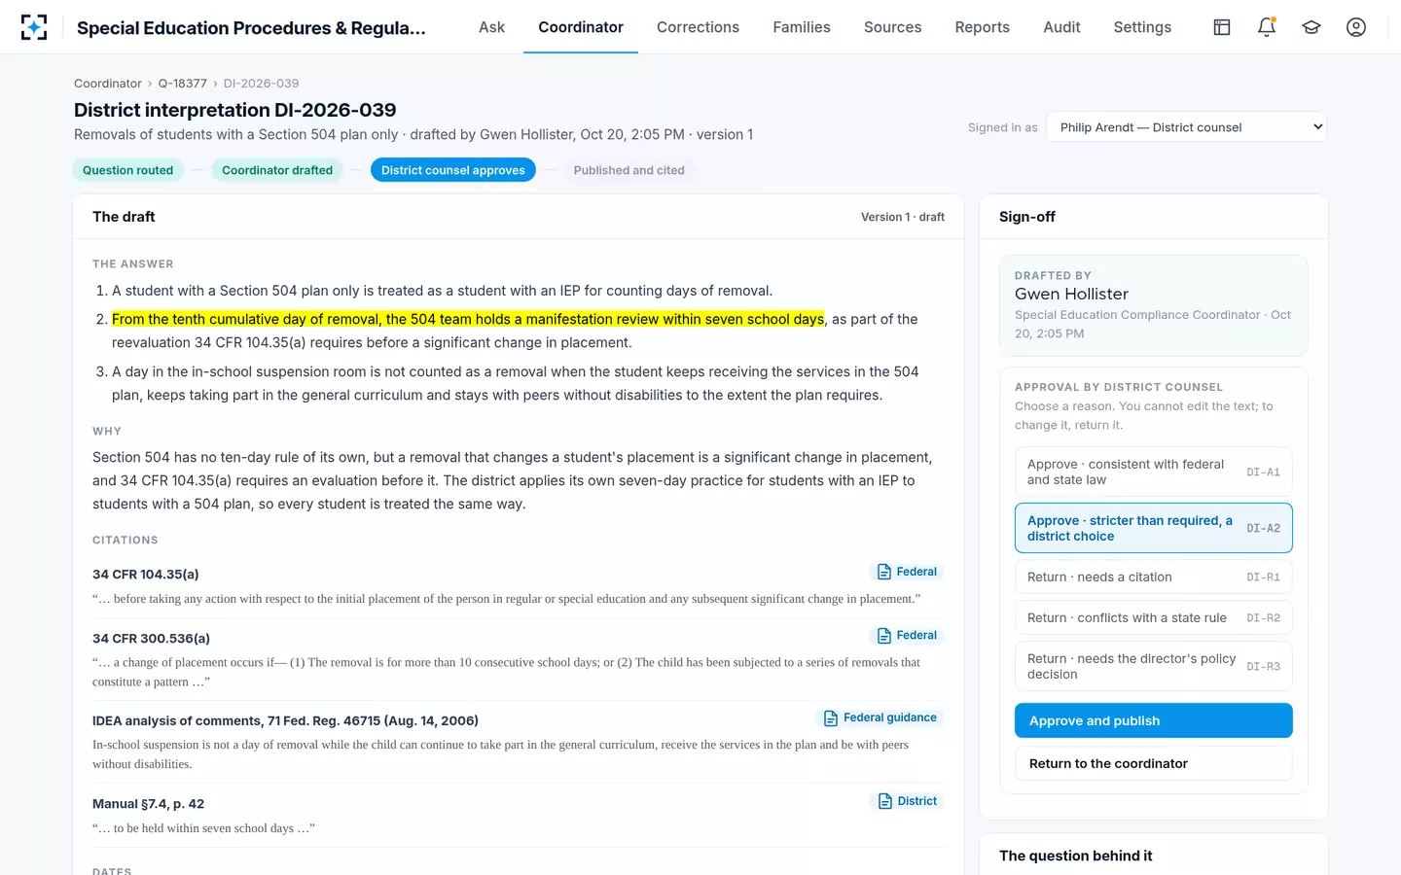Screen dimensions: 1401x875
Task: Choose Return · needs a citation
Action: click(1154, 577)
